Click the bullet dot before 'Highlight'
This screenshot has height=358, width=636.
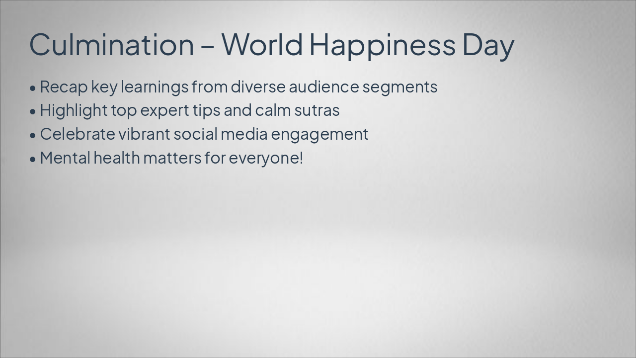pos(33,111)
